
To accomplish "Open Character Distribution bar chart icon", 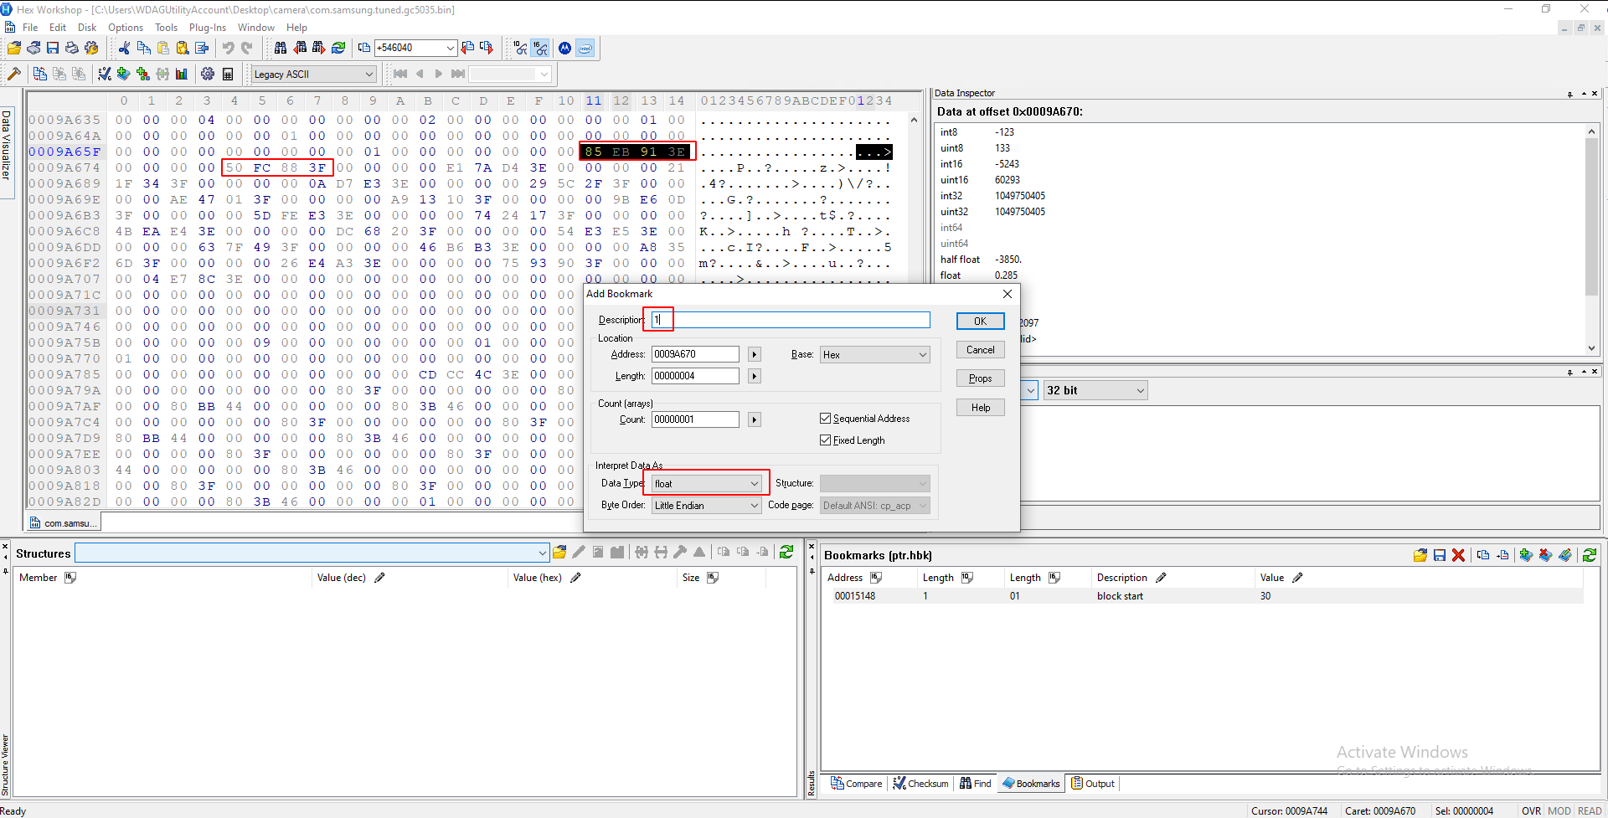I will (182, 75).
